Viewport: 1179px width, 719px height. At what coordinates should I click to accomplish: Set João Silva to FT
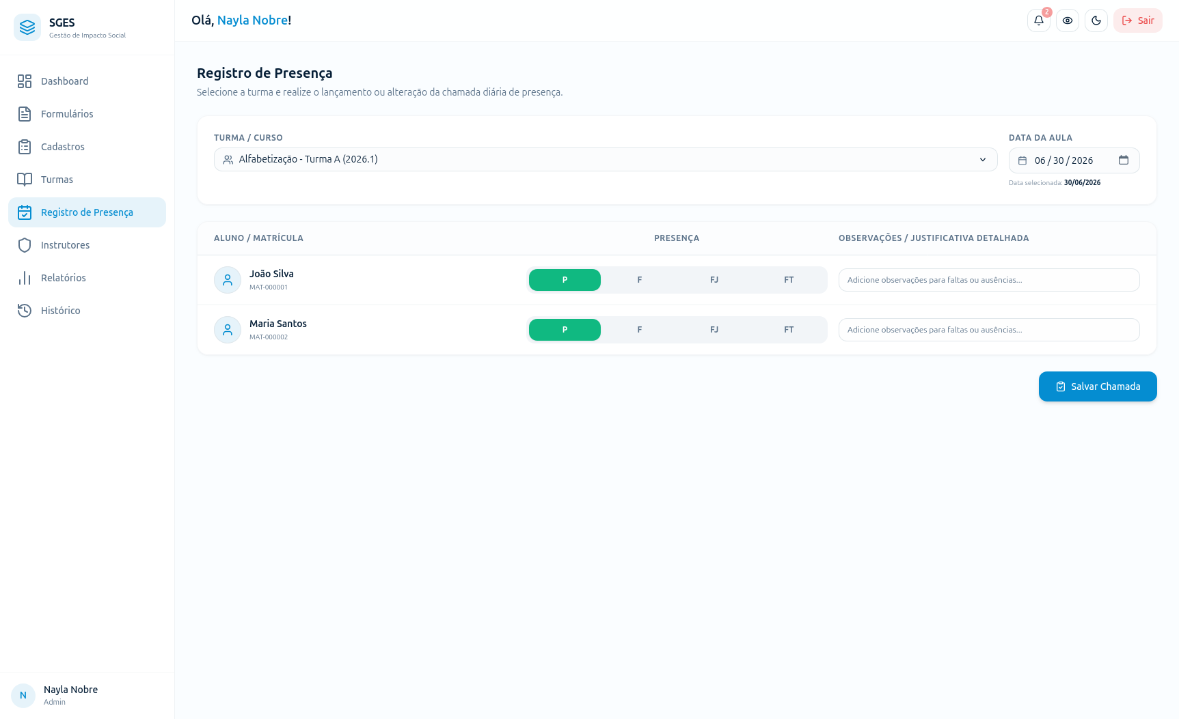(x=789, y=280)
